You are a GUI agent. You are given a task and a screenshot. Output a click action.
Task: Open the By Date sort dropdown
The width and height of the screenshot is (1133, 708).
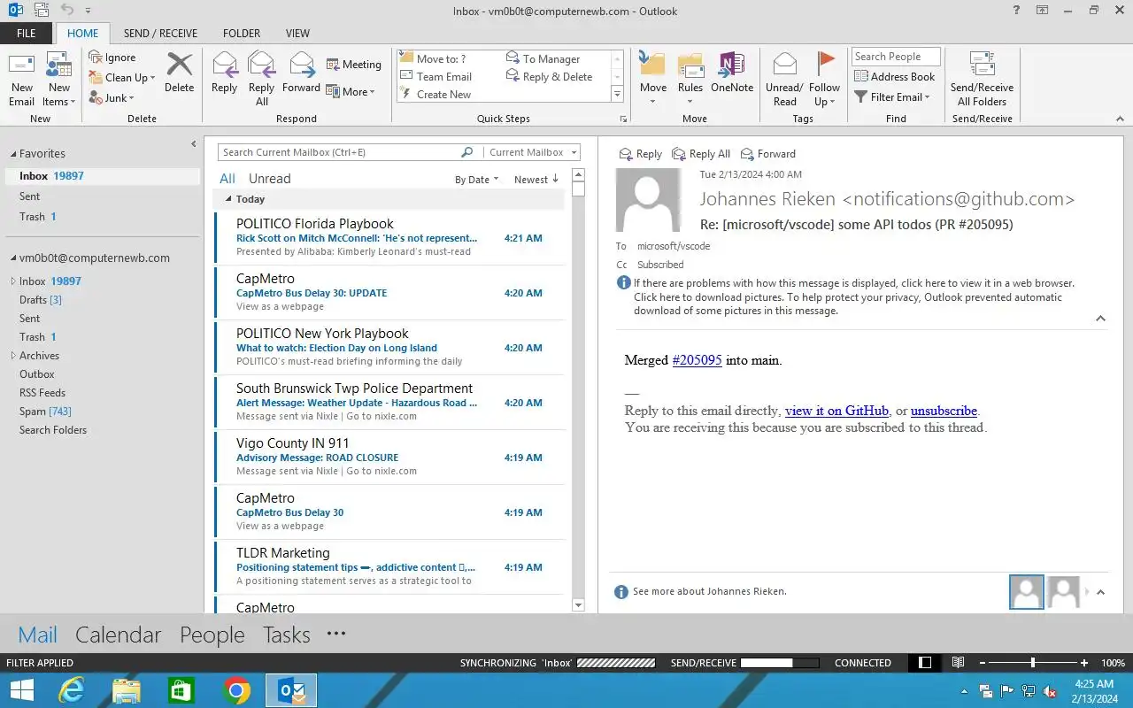tap(476, 180)
